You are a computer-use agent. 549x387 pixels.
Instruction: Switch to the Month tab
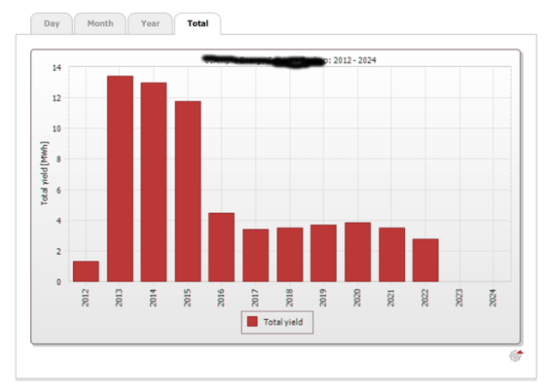100,23
